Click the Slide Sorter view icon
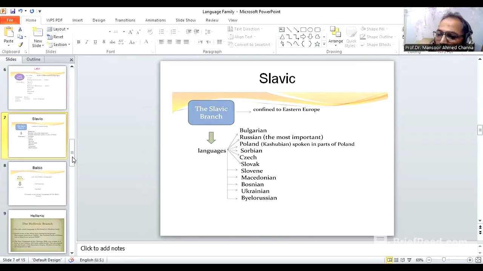Viewport: 483px width, 271px height. pos(396,260)
